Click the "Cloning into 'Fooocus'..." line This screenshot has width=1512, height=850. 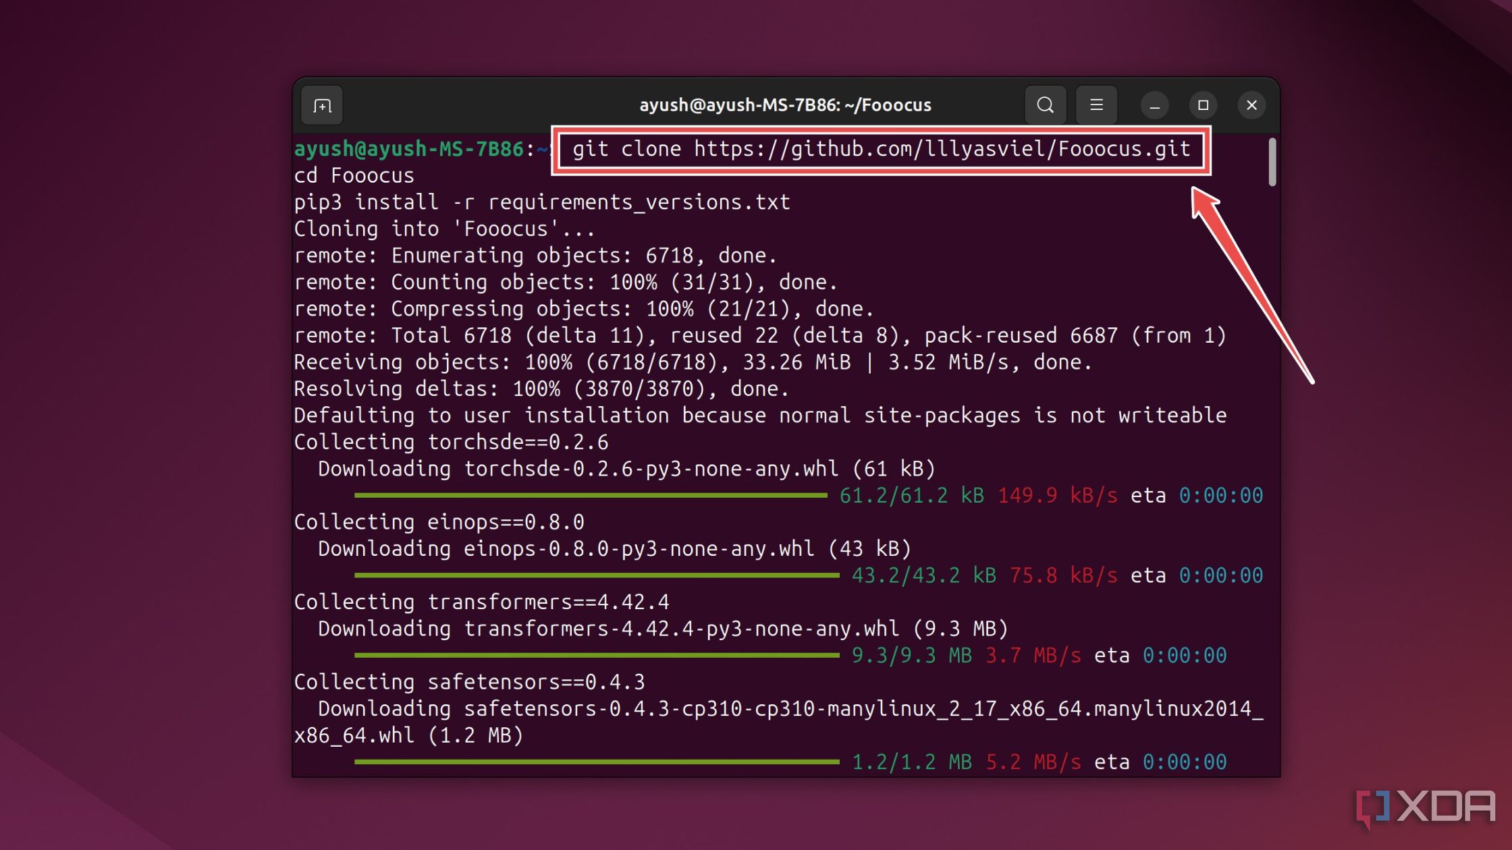click(445, 229)
